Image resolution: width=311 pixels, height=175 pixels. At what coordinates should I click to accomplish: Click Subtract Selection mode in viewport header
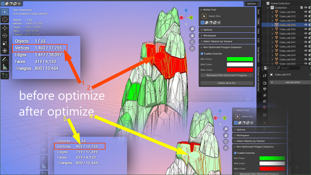click(11, 4)
